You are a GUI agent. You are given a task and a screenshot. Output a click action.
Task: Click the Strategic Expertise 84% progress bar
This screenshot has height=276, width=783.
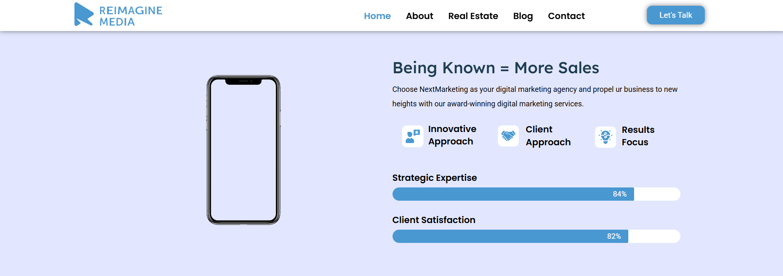click(x=513, y=194)
